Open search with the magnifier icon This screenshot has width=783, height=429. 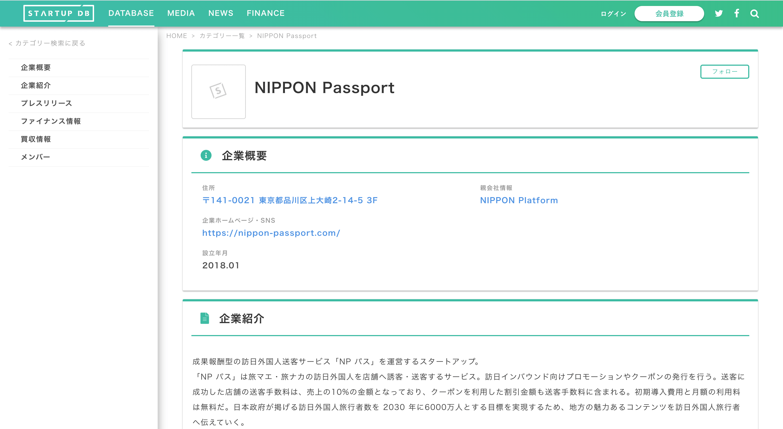[x=754, y=13]
